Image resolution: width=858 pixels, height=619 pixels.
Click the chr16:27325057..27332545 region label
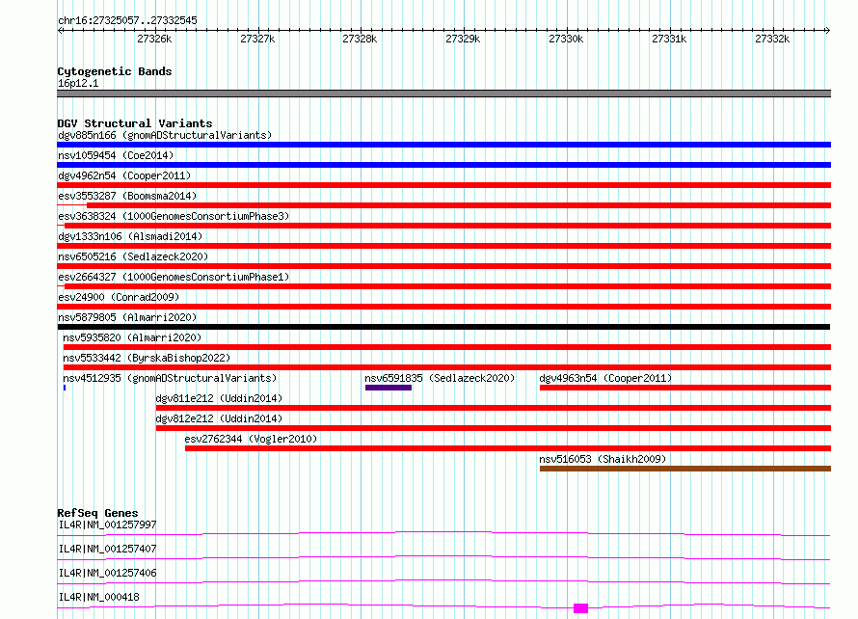tap(127, 20)
